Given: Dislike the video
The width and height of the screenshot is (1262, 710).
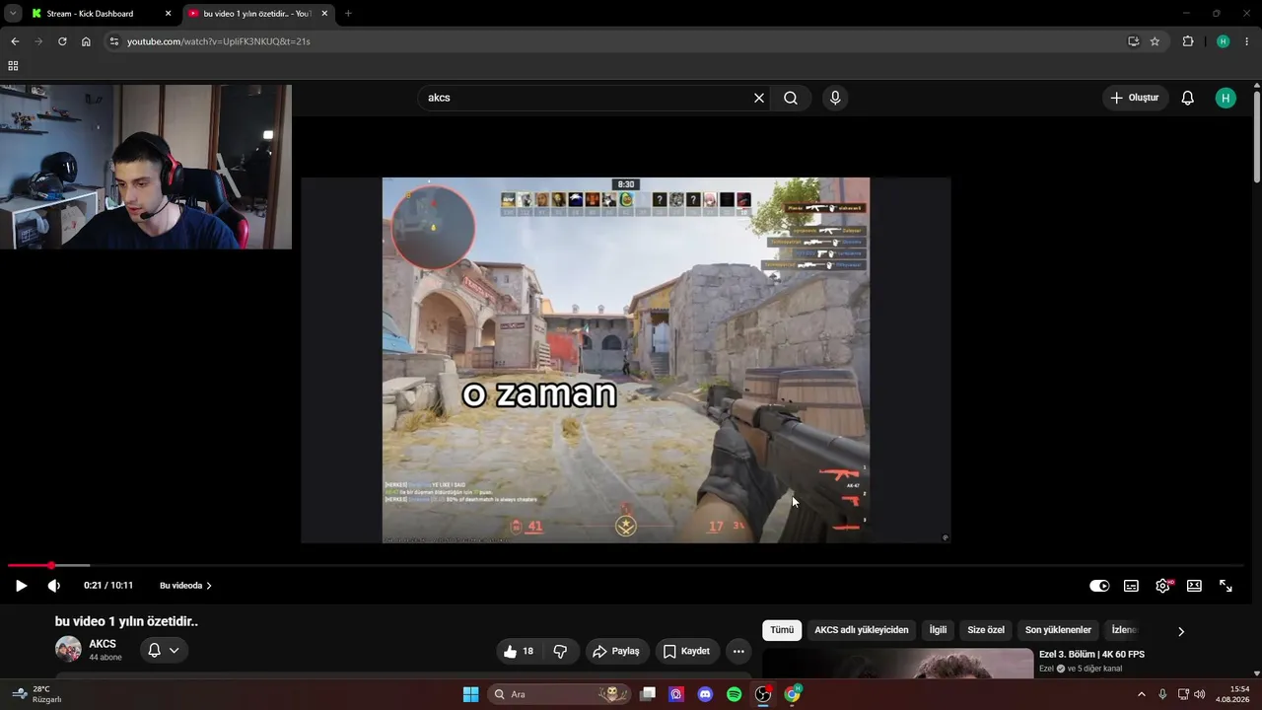Looking at the screenshot, I should (x=560, y=651).
